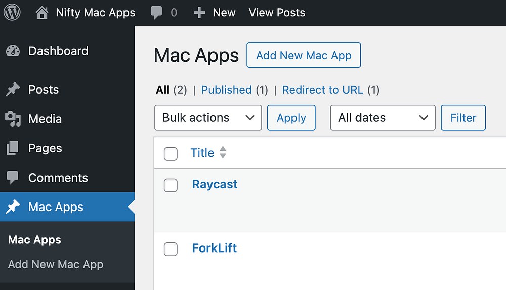Click the WordPress logo icon

[12, 12]
